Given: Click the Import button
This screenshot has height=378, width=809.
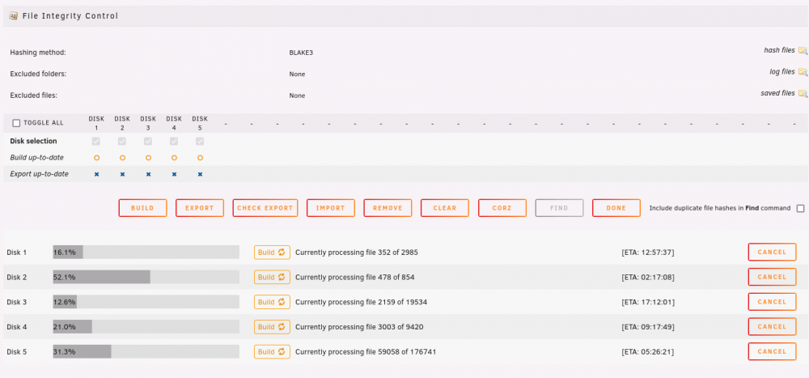Looking at the screenshot, I should click(331, 208).
